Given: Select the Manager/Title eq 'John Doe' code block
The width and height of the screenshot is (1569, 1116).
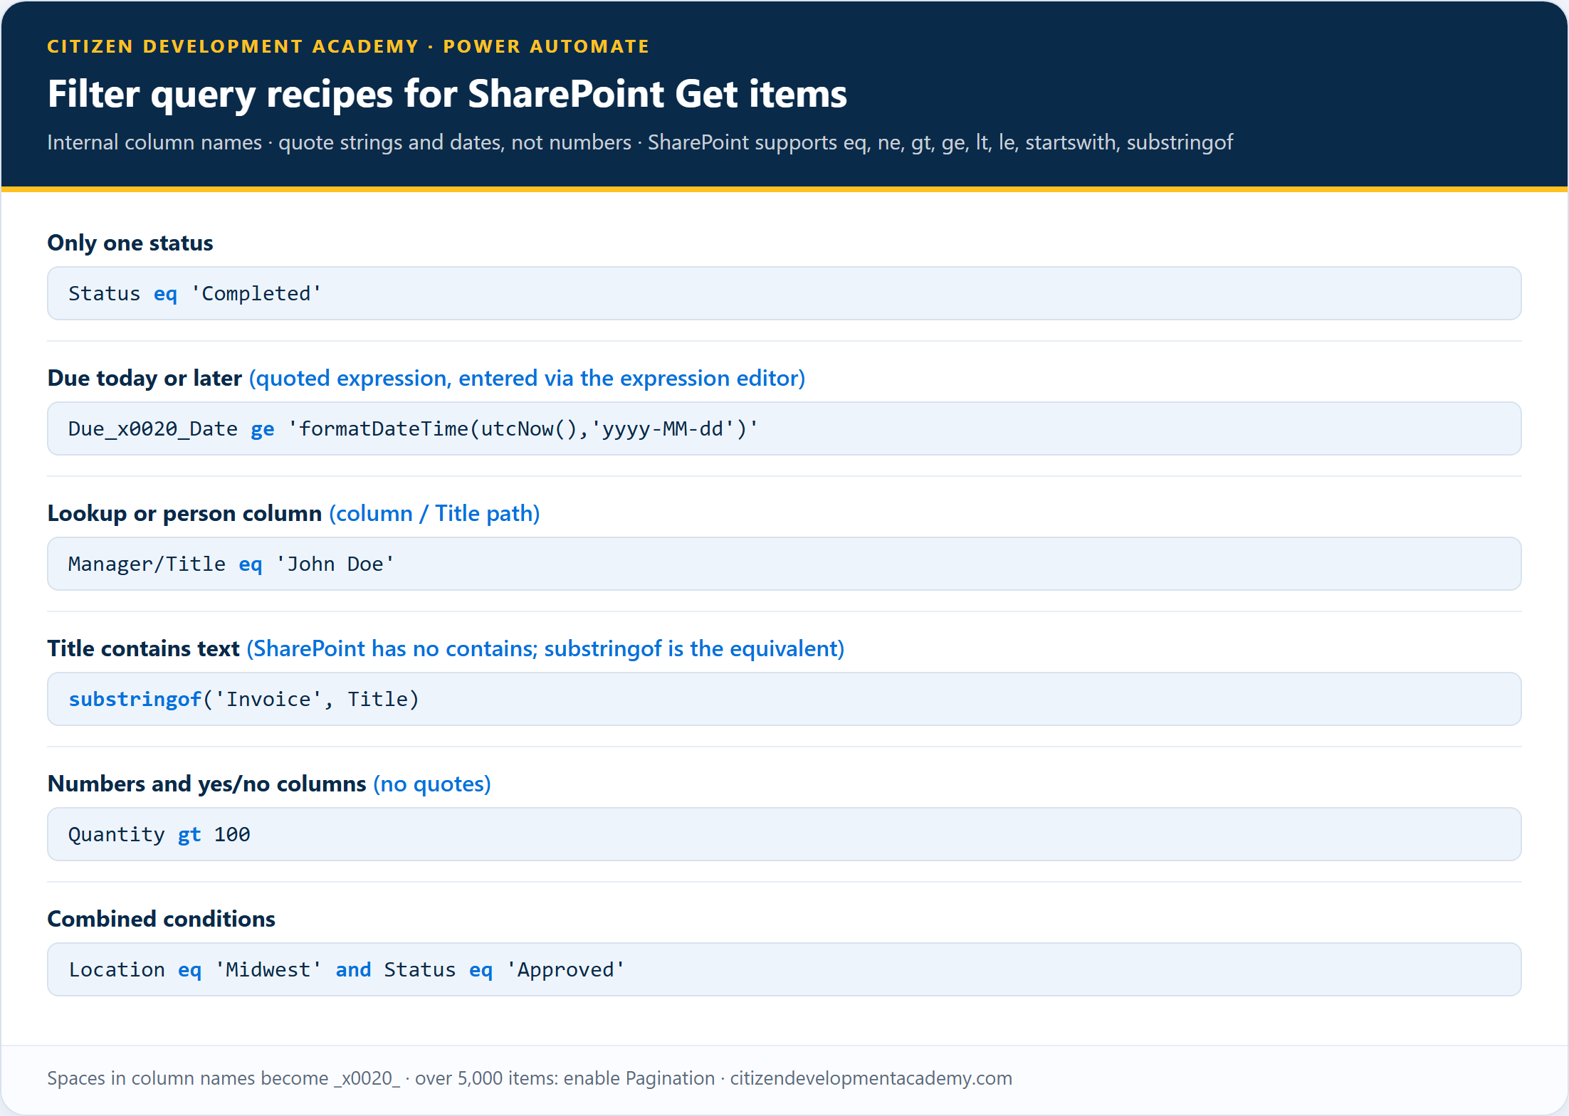Looking at the screenshot, I should tap(784, 564).
